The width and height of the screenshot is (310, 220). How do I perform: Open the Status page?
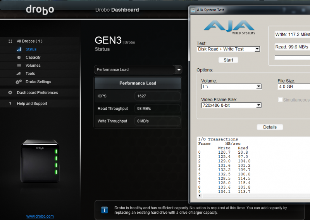[x=31, y=49]
